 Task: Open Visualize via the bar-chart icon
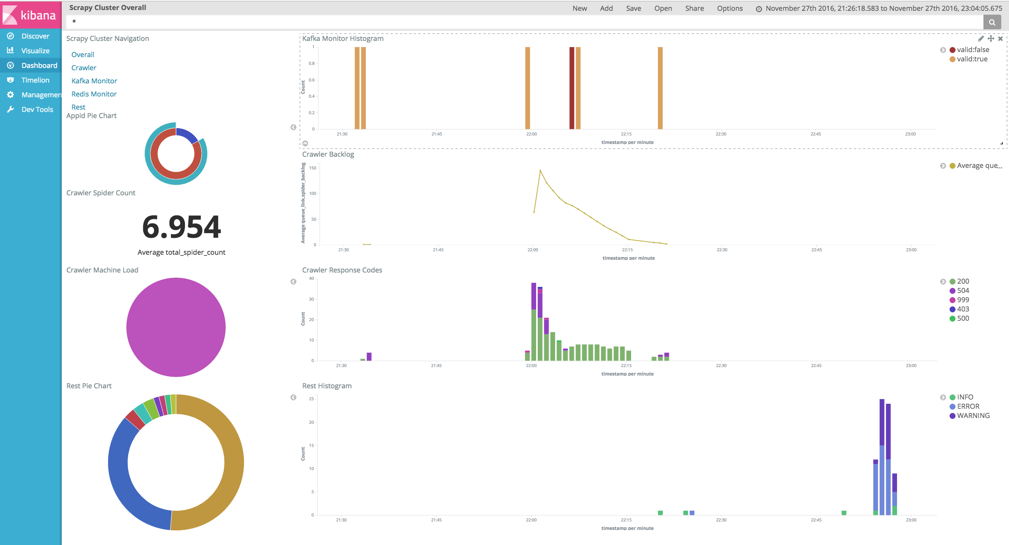coord(10,51)
